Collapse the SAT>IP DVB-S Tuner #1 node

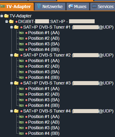(x=11, y=27)
